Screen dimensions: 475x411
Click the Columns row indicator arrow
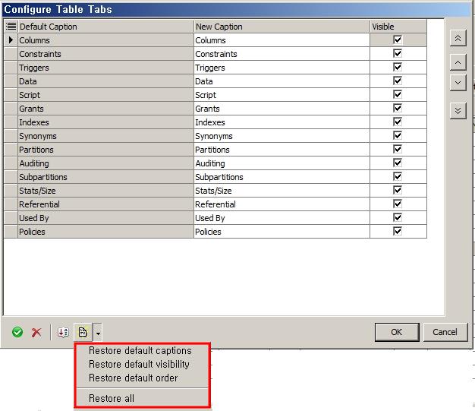(11, 40)
